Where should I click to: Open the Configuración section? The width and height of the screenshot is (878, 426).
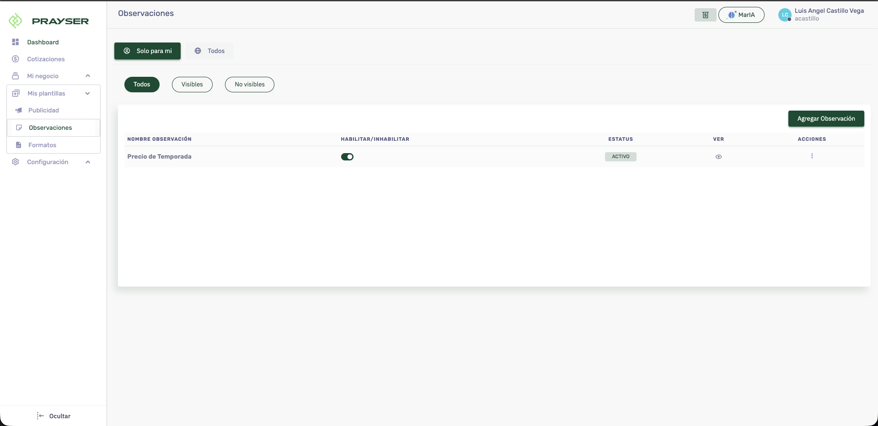point(48,162)
